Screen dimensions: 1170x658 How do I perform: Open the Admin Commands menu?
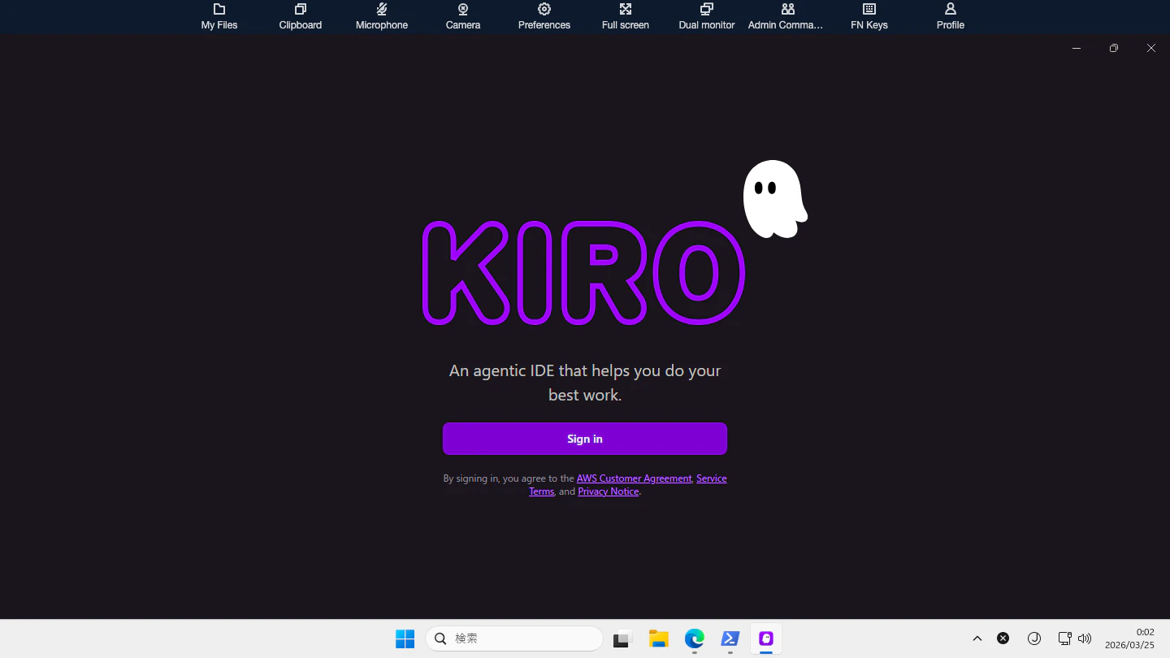(x=786, y=16)
